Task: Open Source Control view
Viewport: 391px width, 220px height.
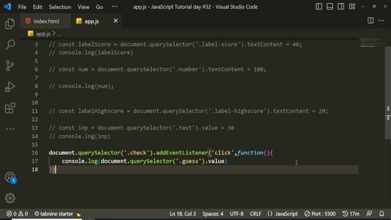Action: click(x=10, y=65)
